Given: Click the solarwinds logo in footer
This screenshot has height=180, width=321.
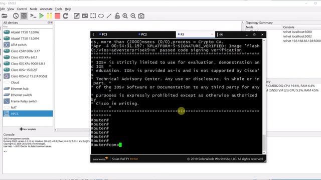Looking at the screenshot, I should point(100,159).
